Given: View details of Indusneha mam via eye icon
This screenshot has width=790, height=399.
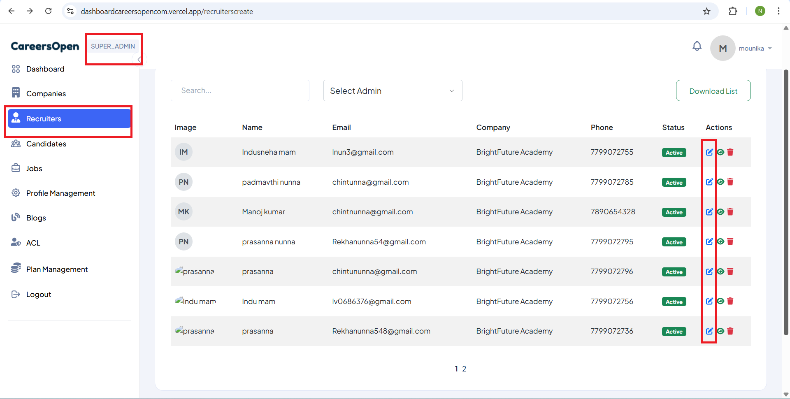Looking at the screenshot, I should tap(720, 152).
